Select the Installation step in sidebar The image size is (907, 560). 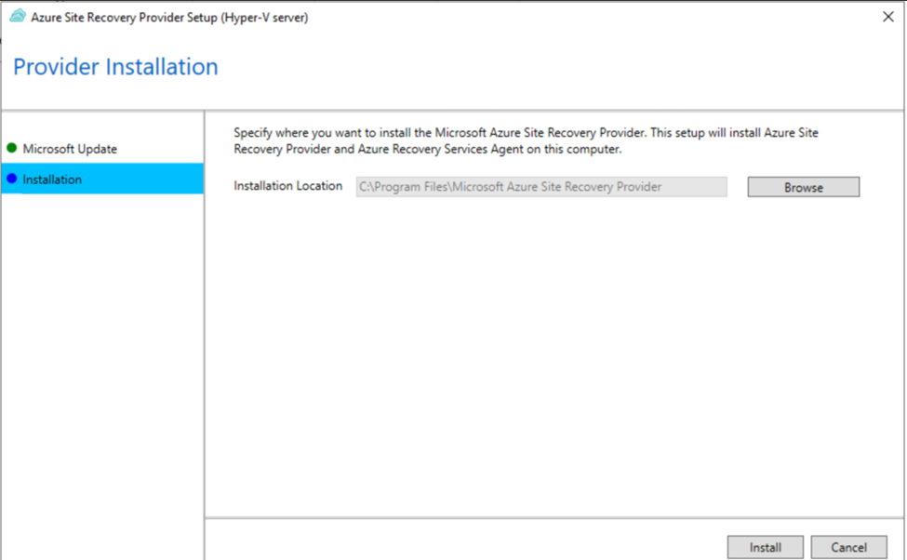coord(102,179)
